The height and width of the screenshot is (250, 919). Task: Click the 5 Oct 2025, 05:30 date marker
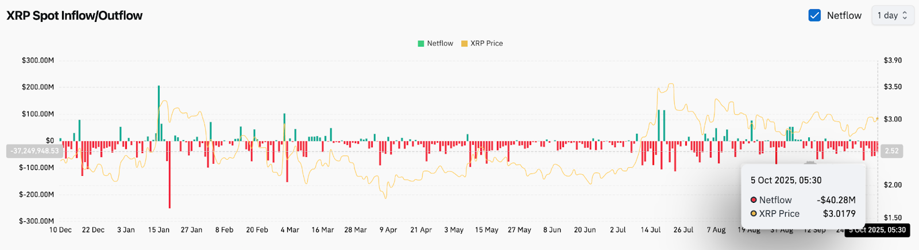[x=877, y=230]
